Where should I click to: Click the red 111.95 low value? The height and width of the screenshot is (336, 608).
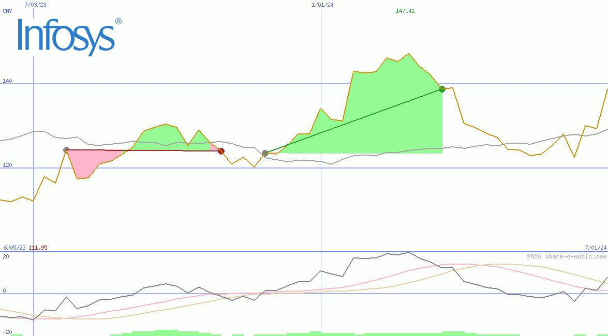[38, 247]
